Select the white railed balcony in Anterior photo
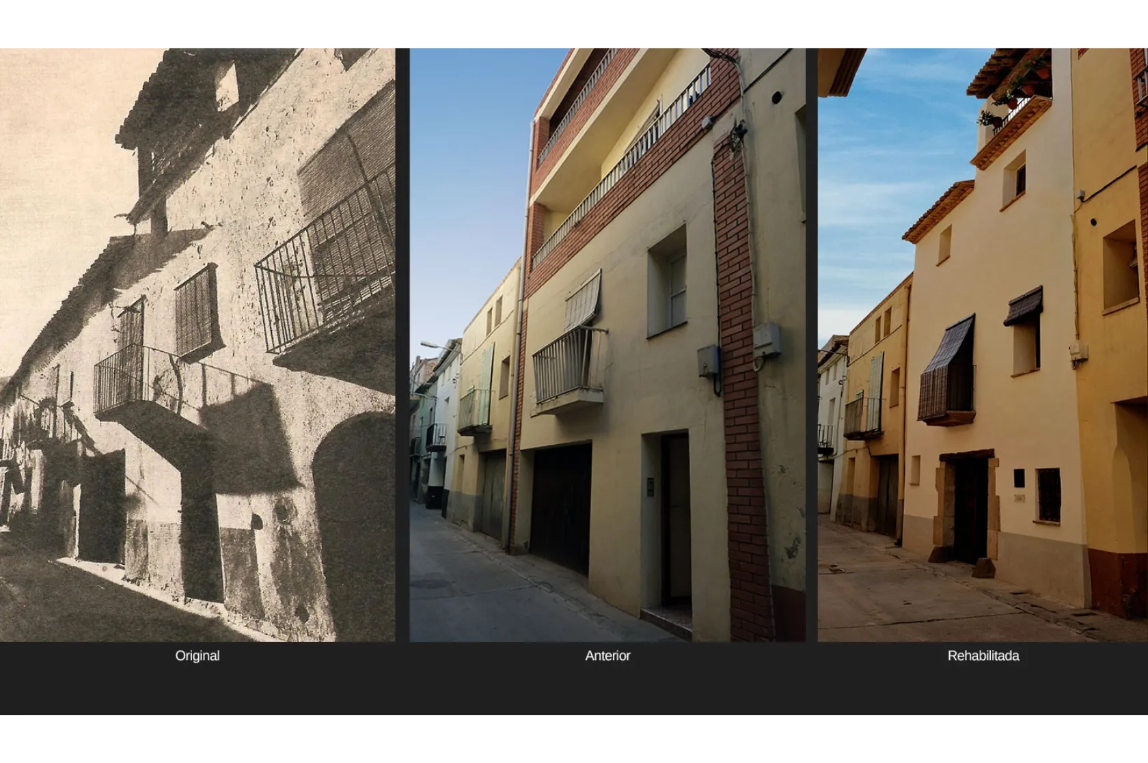Screen dimensions: 1148x763 [569, 369]
